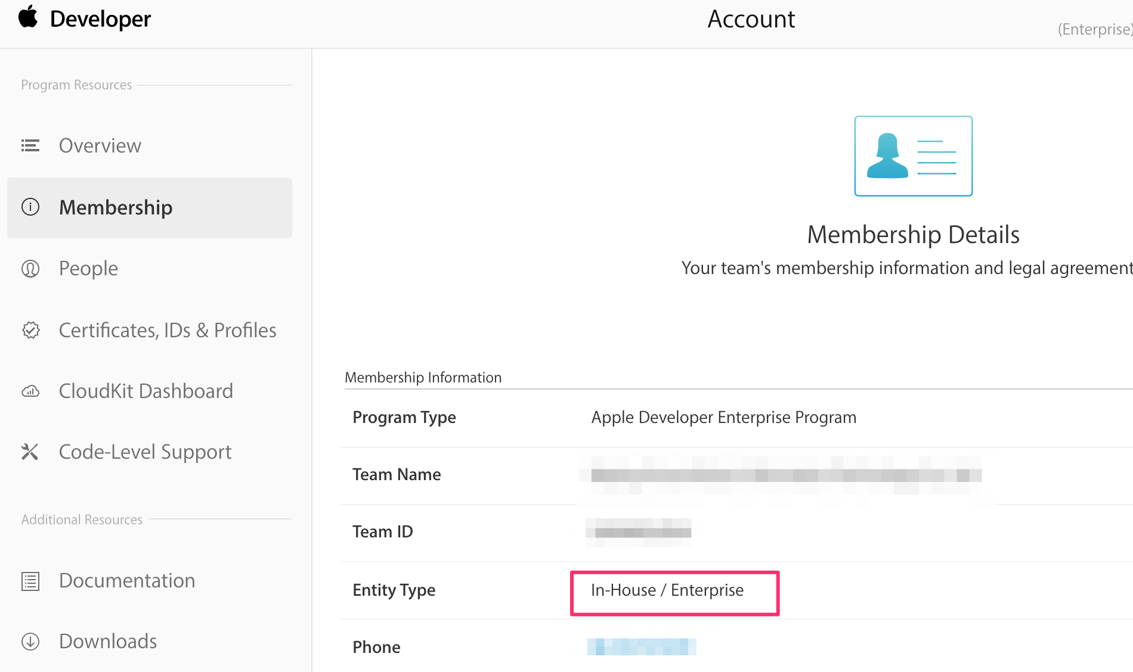
Task: Open the Downloads link
Action: tap(108, 641)
